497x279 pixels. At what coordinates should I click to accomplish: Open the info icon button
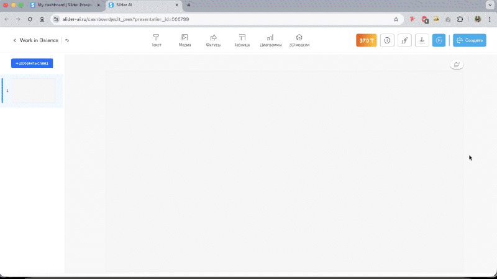click(x=387, y=40)
